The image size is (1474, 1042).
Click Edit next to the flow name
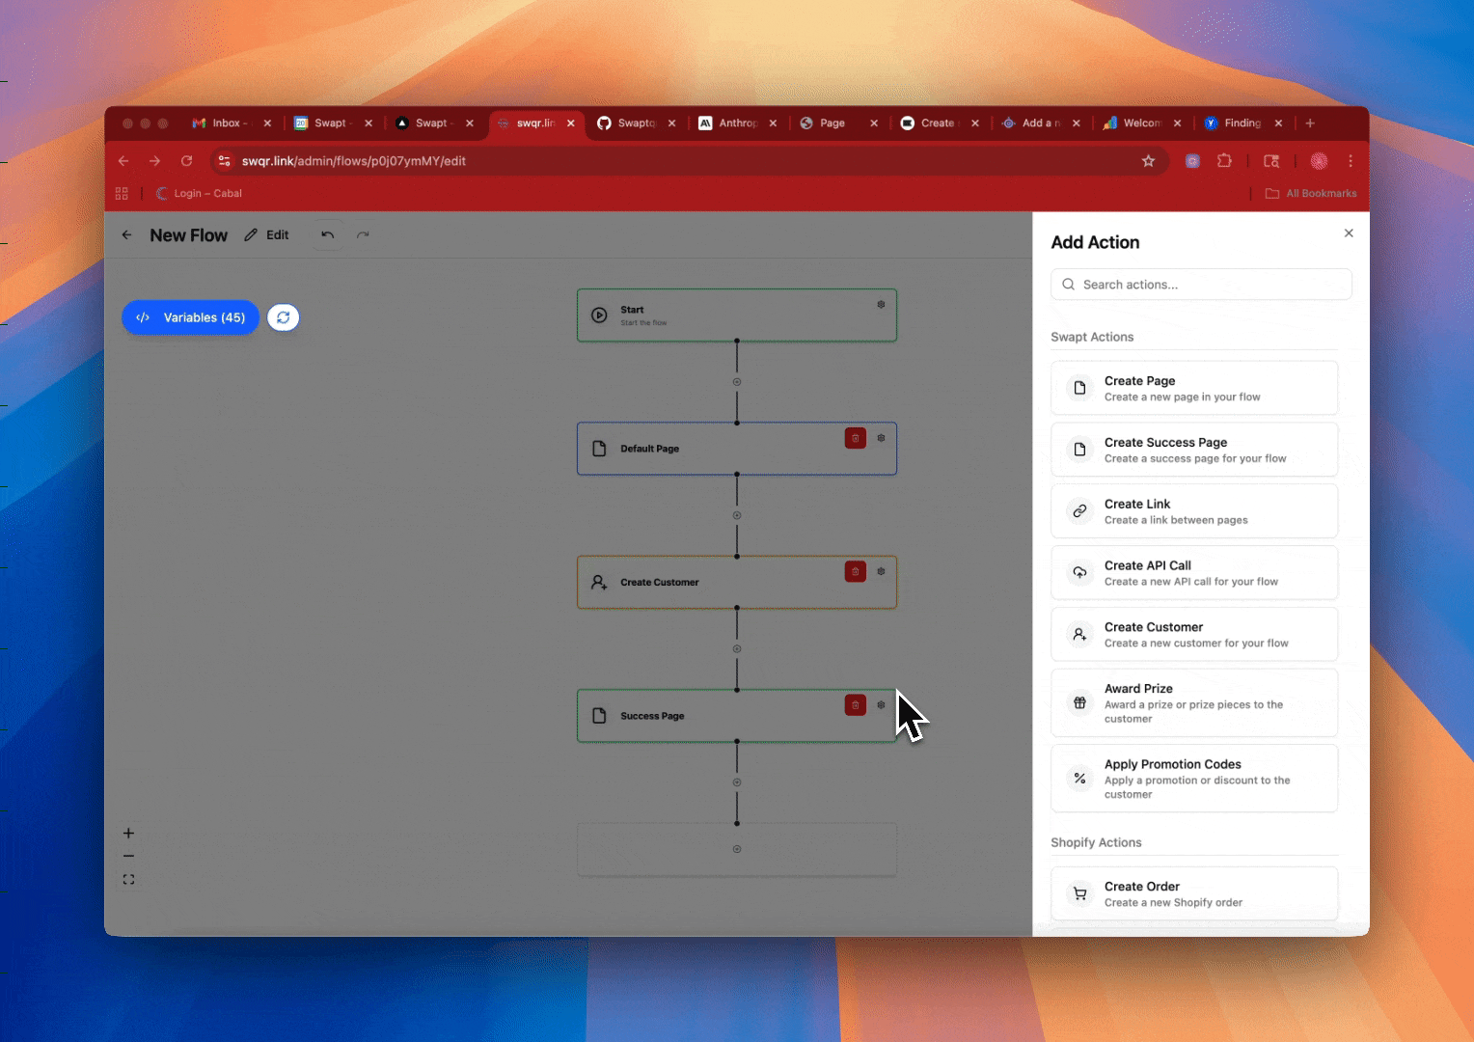pyautogui.click(x=267, y=235)
